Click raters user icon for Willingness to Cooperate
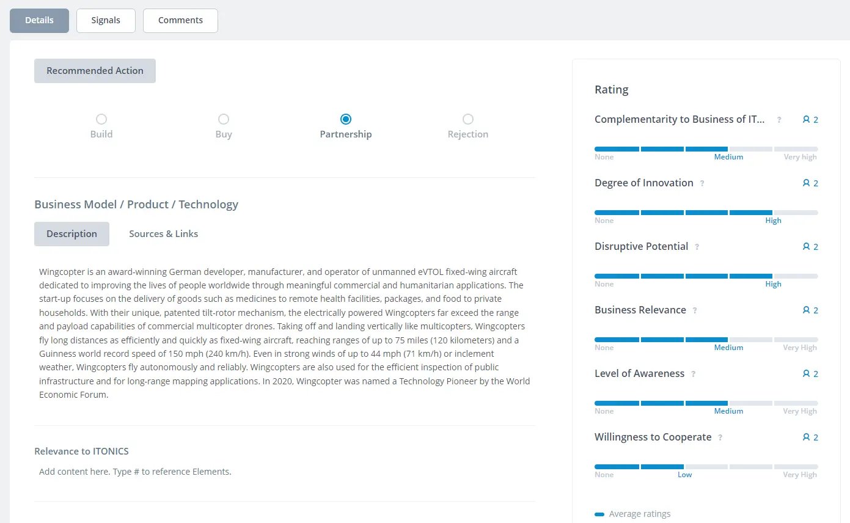The image size is (850, 523). point(806,437)
